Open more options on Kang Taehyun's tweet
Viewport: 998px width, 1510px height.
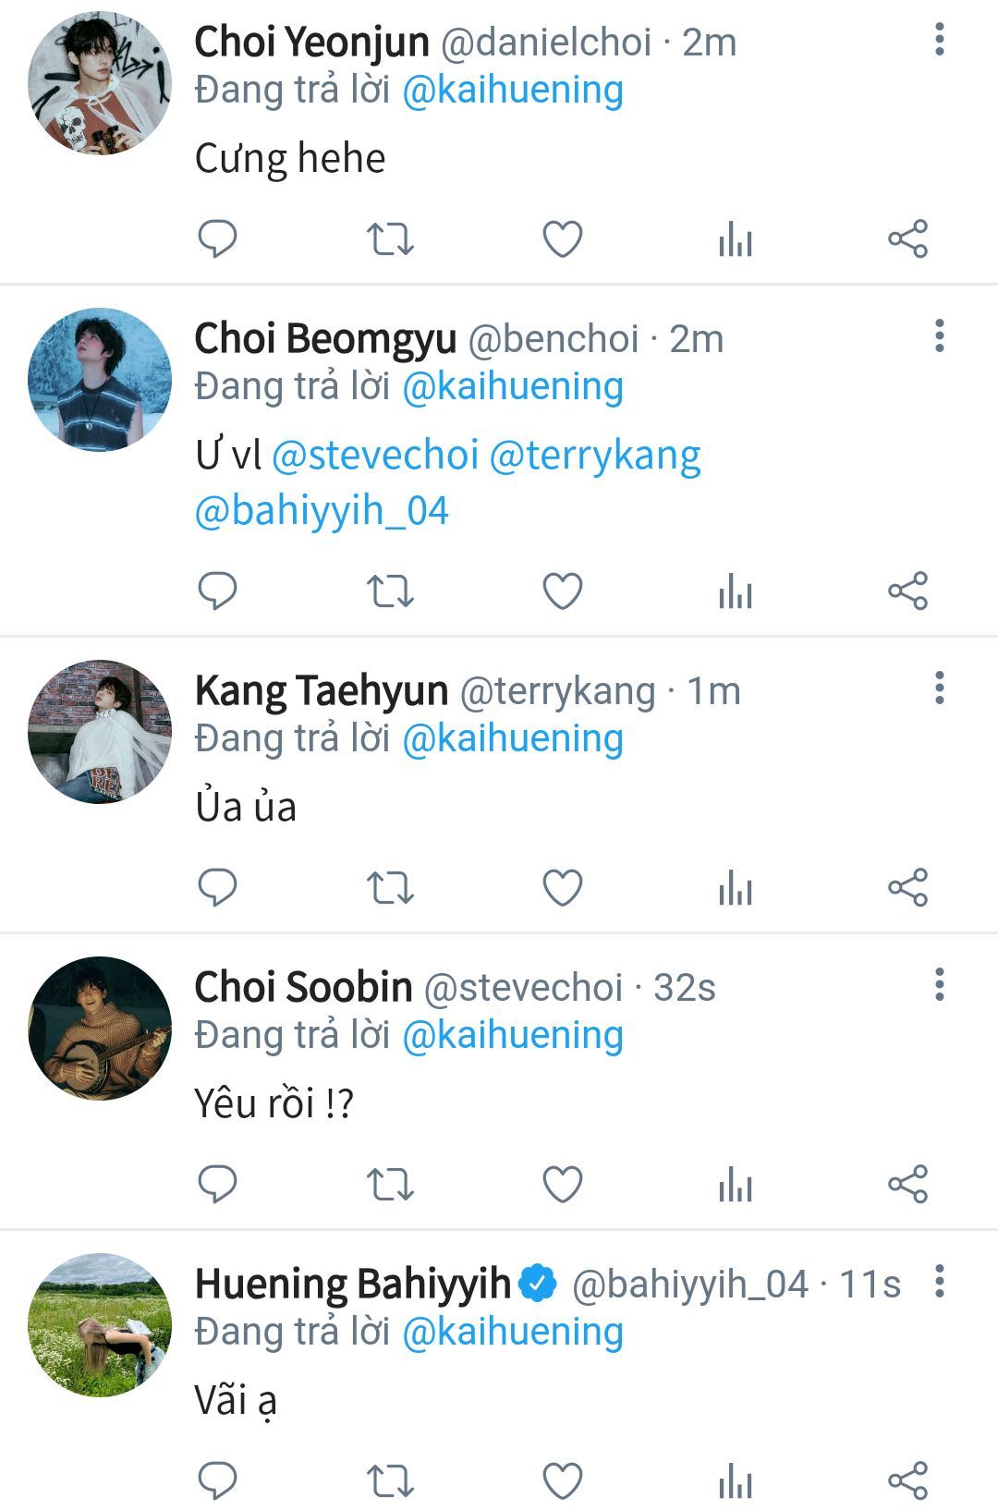click(x=940, y=688)
